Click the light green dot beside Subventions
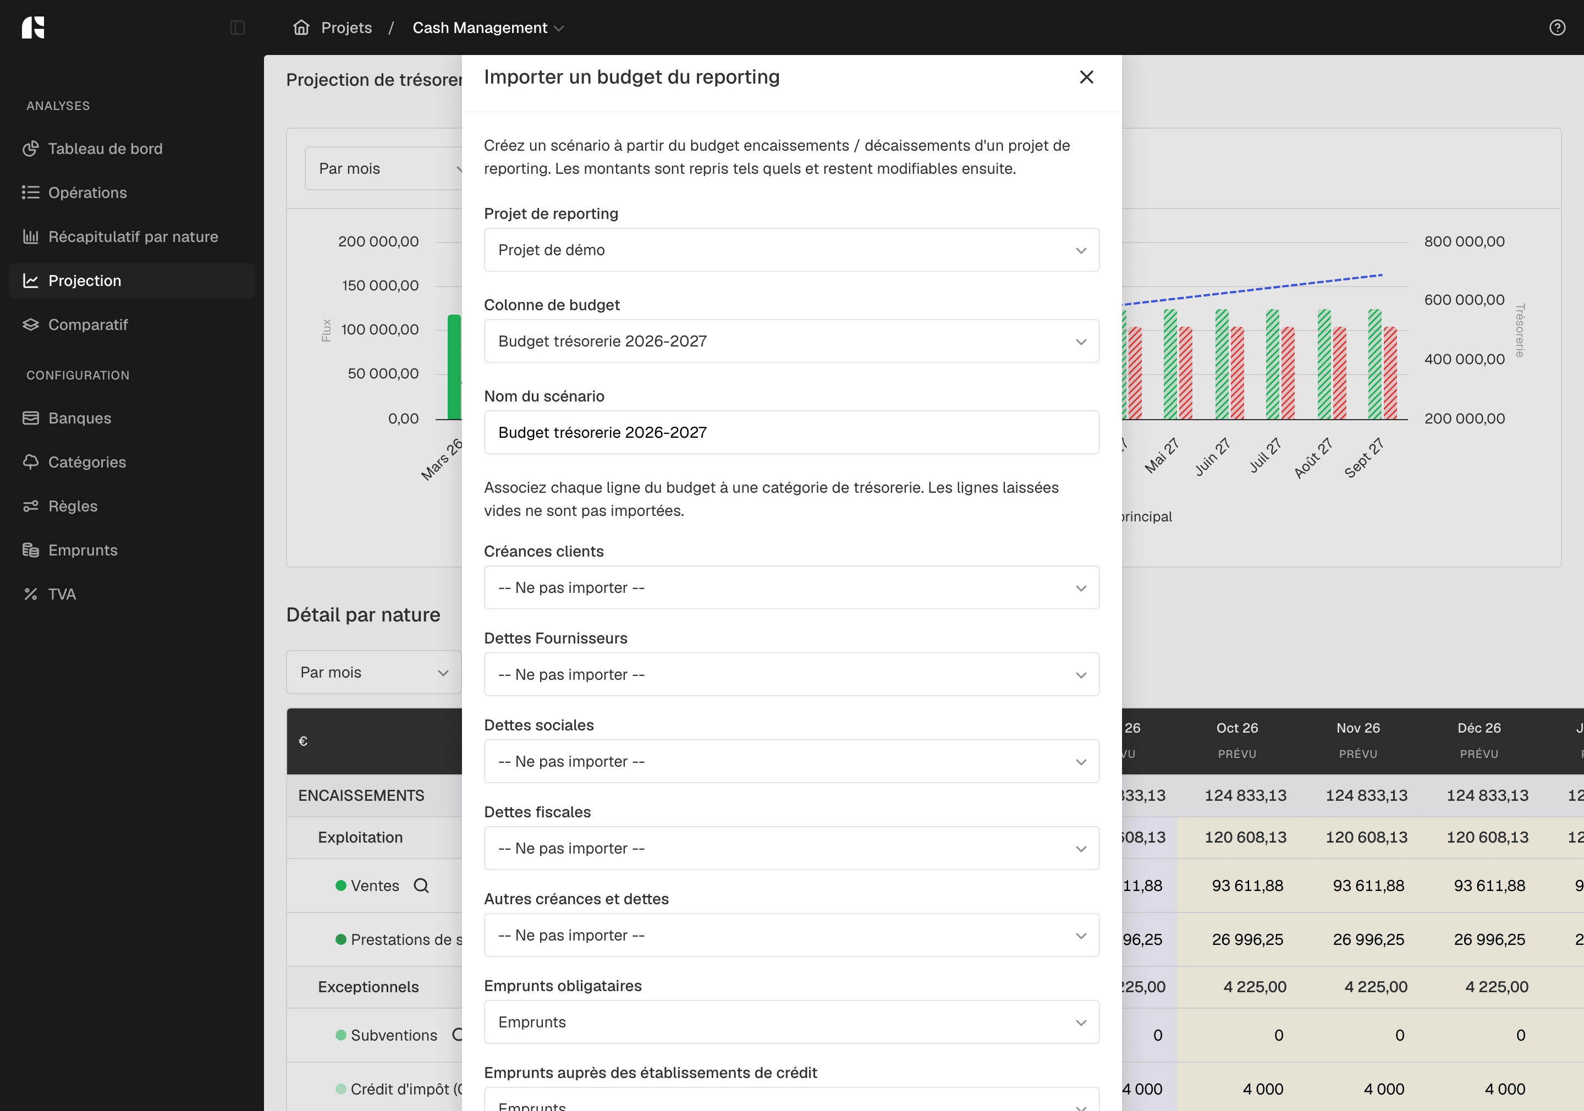The height and width of the screenshot is (1111, 1584). [x=341, y=1035]
